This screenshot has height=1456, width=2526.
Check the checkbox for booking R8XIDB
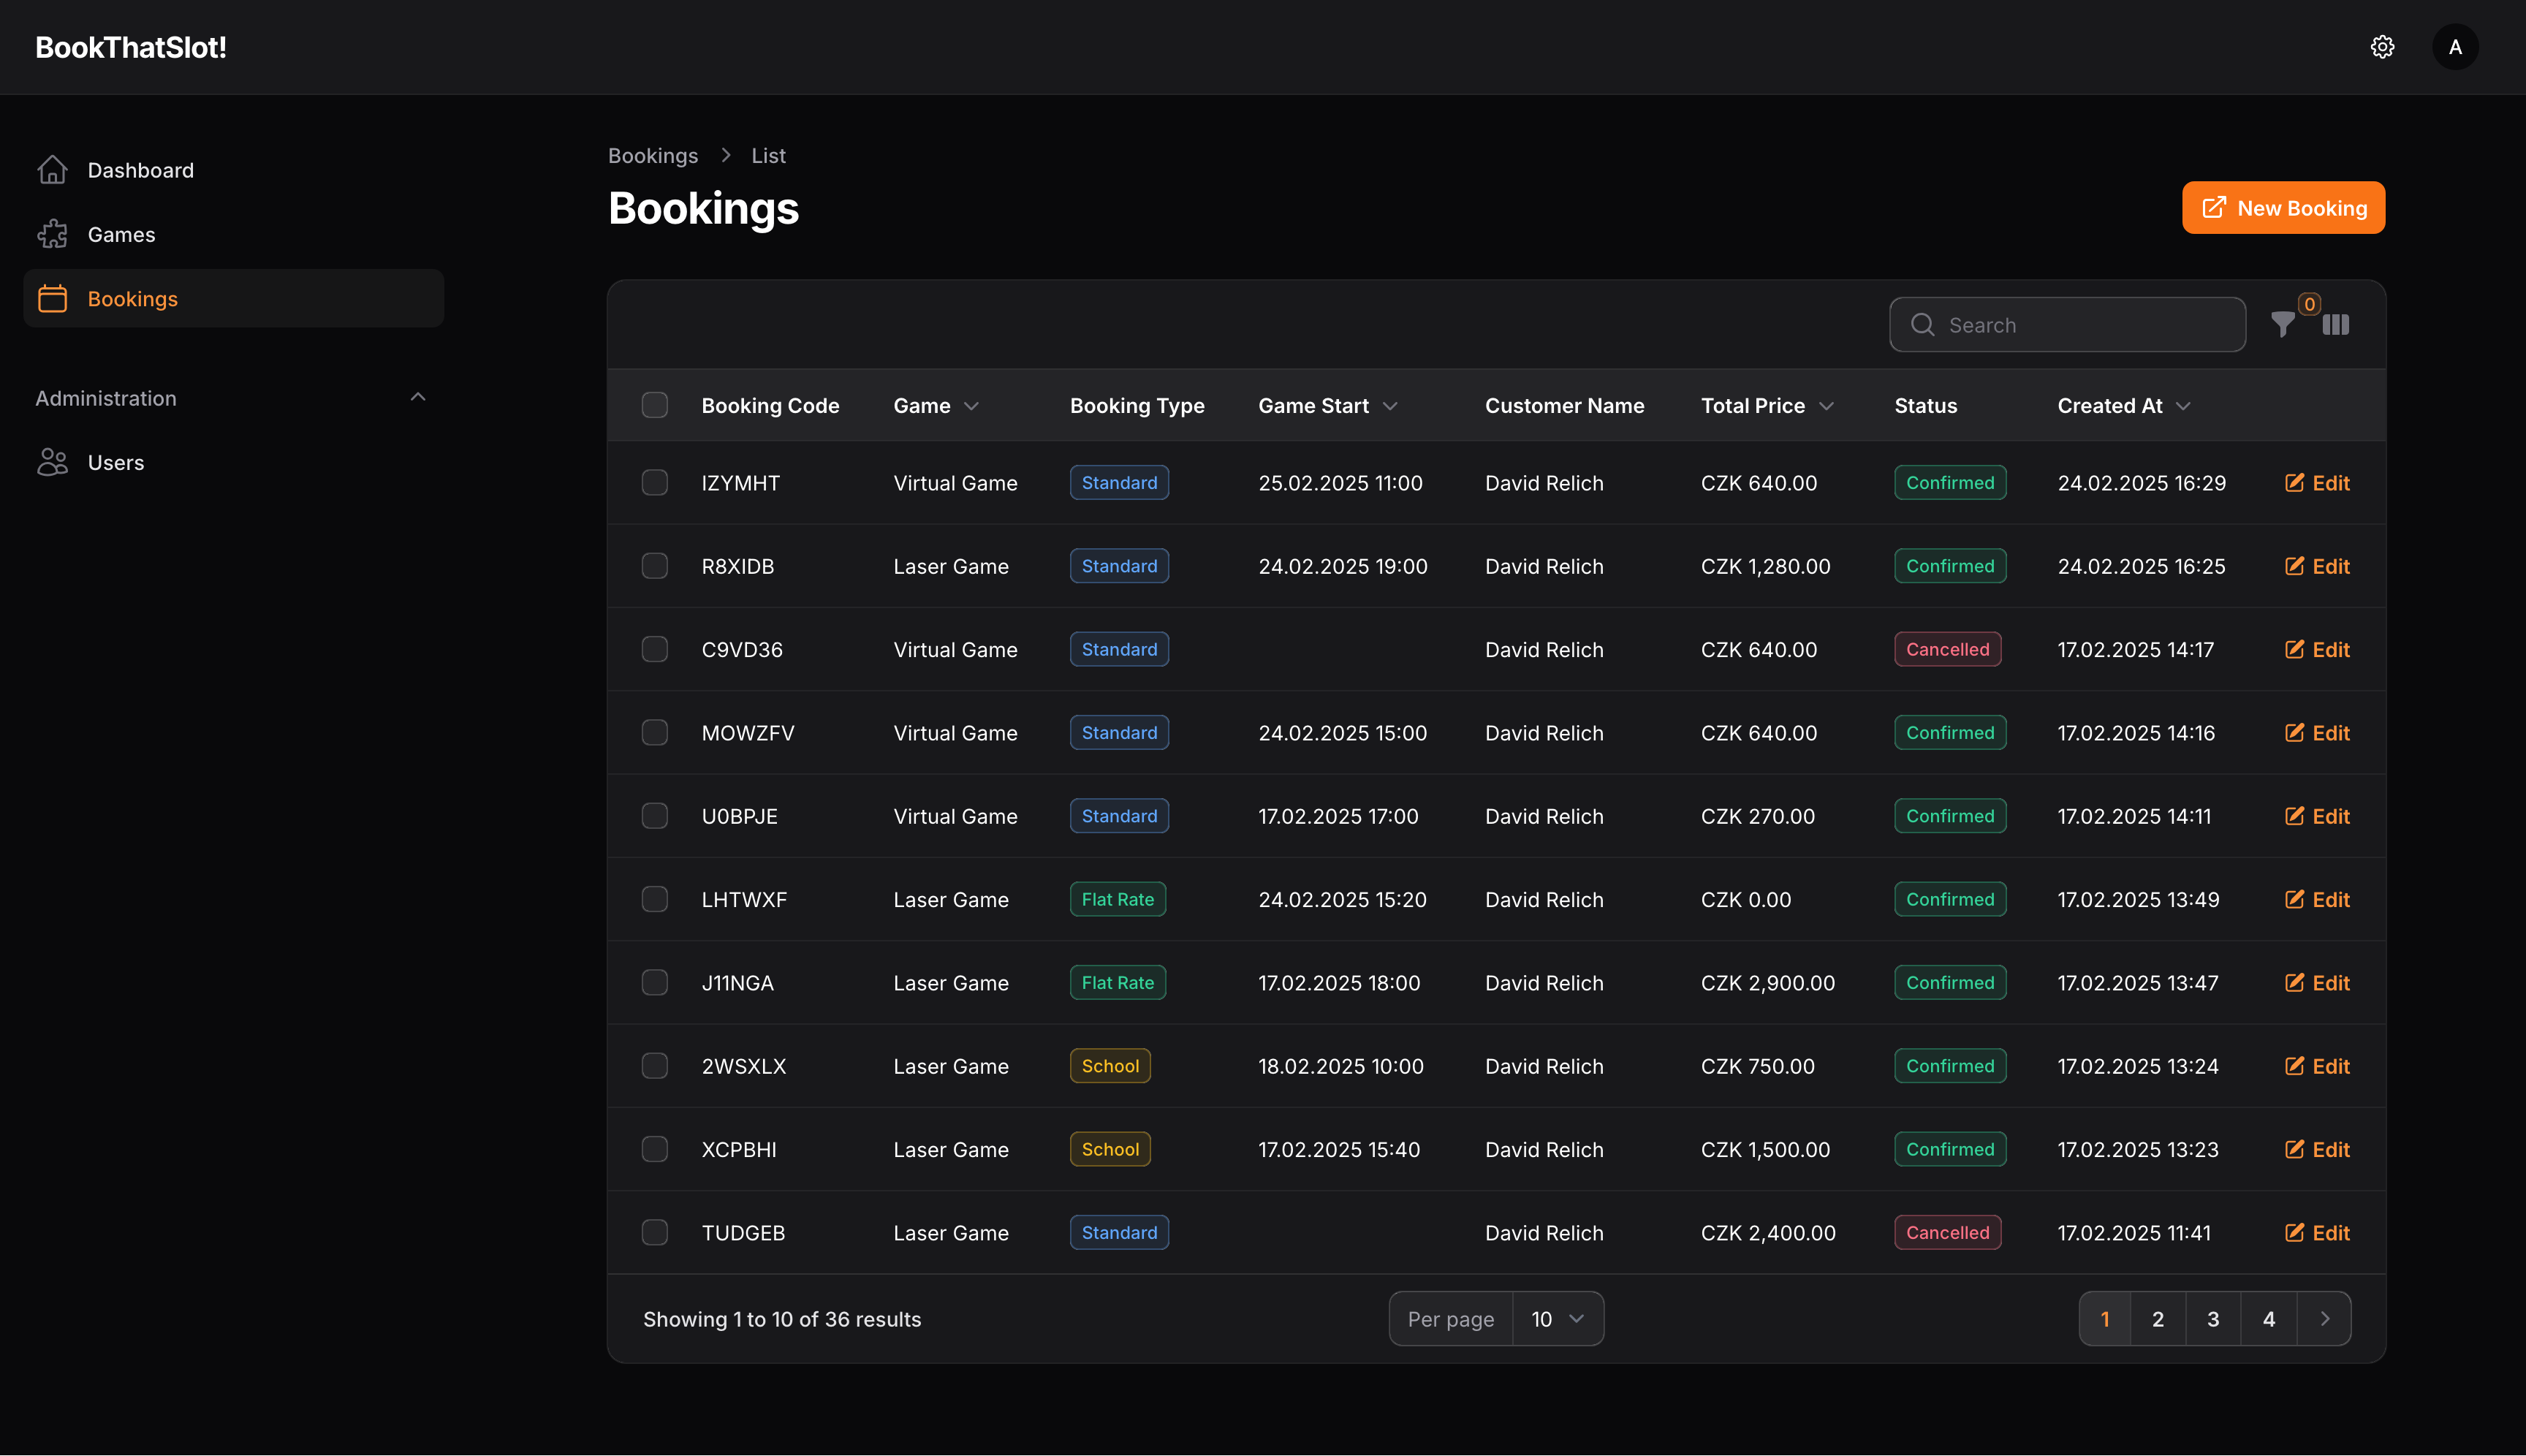655,565
